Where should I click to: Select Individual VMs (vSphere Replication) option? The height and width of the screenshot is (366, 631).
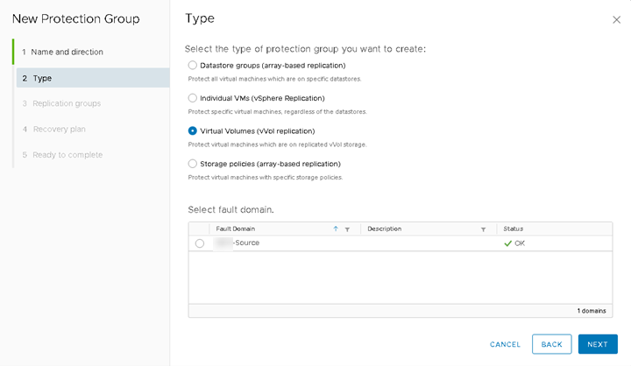pos(192,98)
